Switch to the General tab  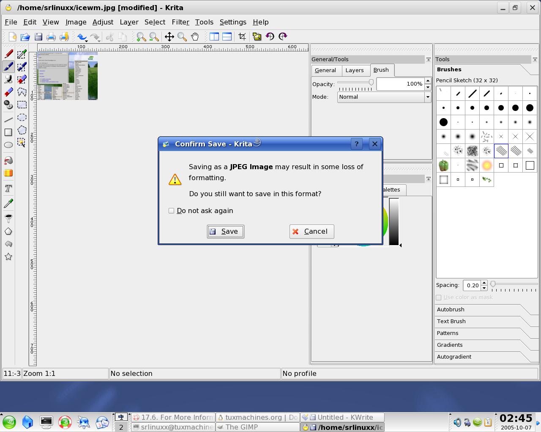[325, 70]
